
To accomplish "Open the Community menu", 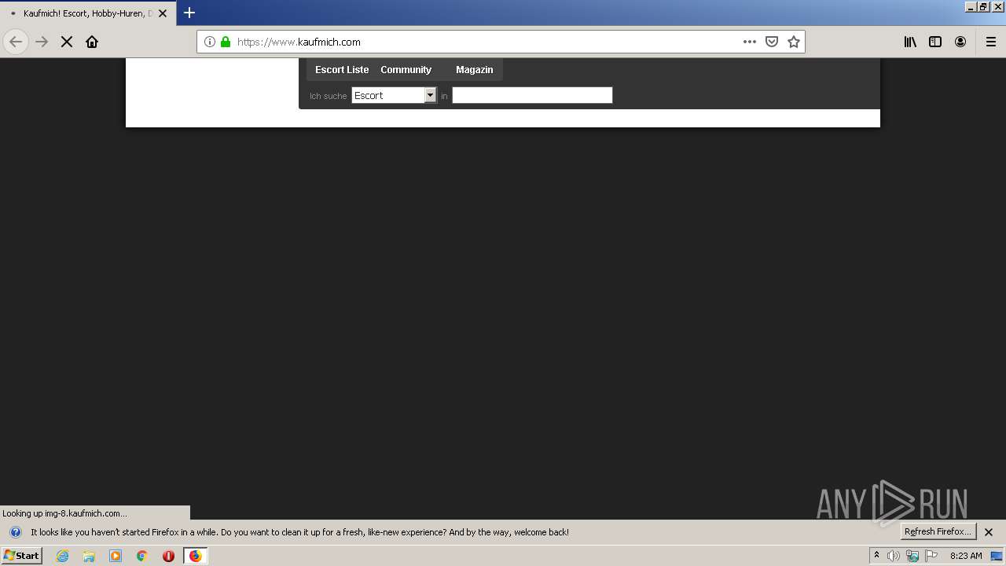I will (x=406, y=70).
